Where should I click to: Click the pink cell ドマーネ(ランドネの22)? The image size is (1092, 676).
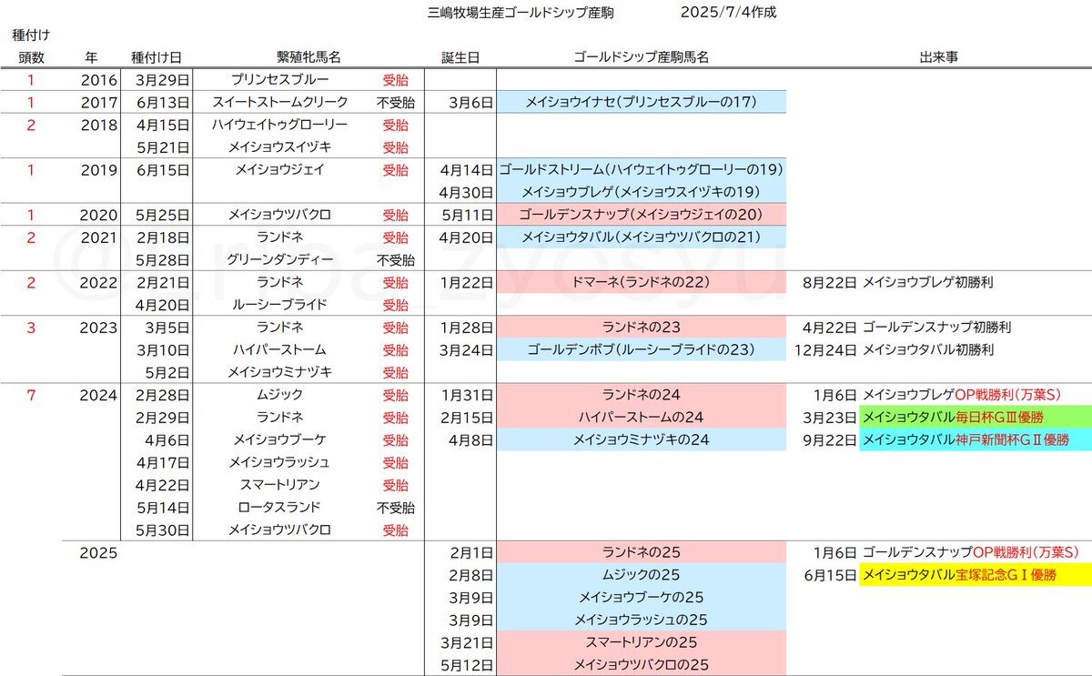(641, 283)
